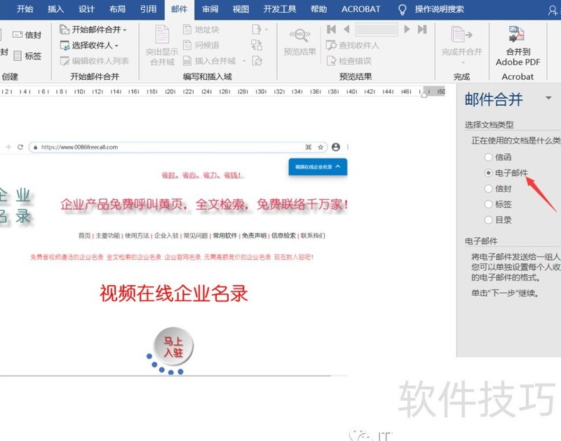The image size is (561, 441).
Task: Expand the 选择收件人 dropdown arrow
Action: 116,45
